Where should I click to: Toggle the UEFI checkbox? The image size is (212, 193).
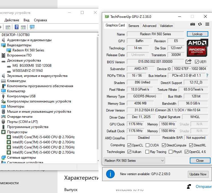point(197,62)
